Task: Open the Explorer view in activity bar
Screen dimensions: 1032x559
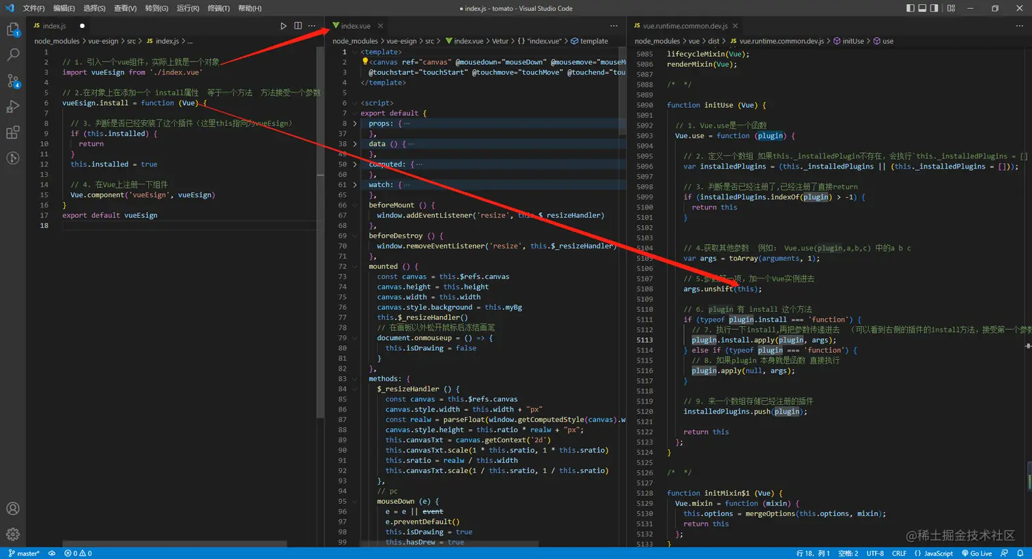Action: coord(12,29)
